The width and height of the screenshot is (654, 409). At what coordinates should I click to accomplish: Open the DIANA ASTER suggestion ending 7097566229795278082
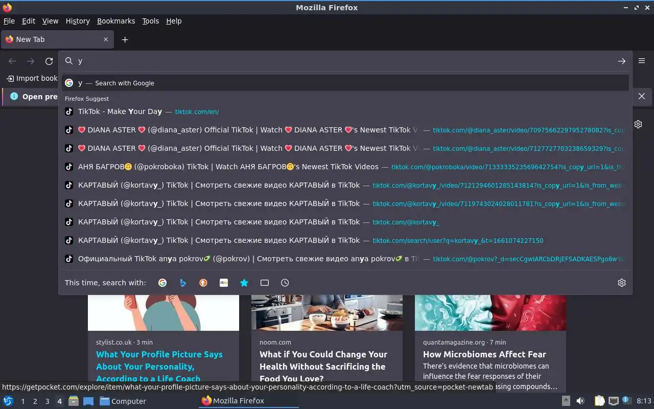[x=345, y=130]
